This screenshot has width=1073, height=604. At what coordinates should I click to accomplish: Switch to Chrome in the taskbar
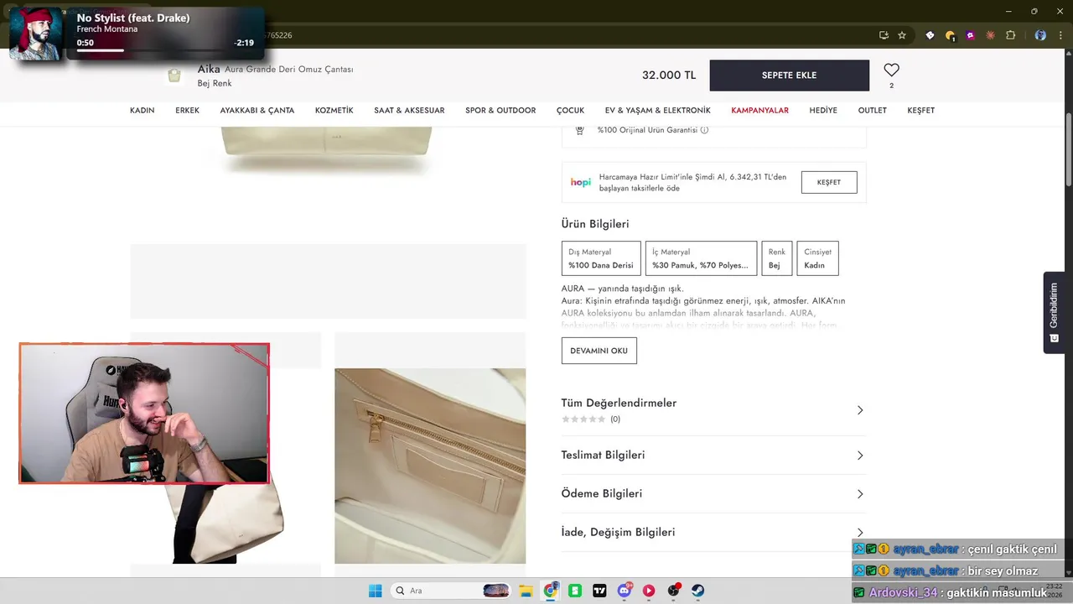point(551,591)
